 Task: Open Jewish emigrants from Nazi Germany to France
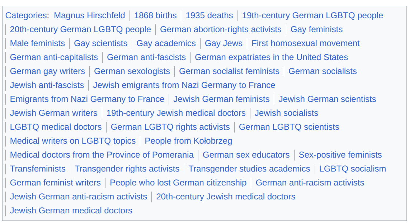tap(184, 85)
